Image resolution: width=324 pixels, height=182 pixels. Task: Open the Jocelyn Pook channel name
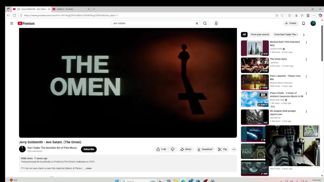[276, 49]
